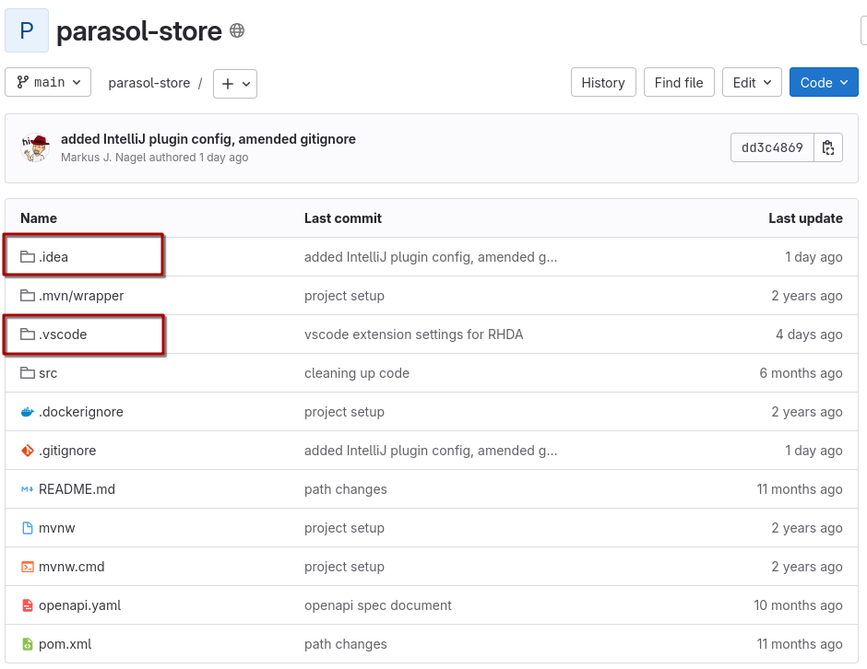This screenshot has height=669, width=867.
Task: Open the main branch selector dropdown
Action: 48,82
